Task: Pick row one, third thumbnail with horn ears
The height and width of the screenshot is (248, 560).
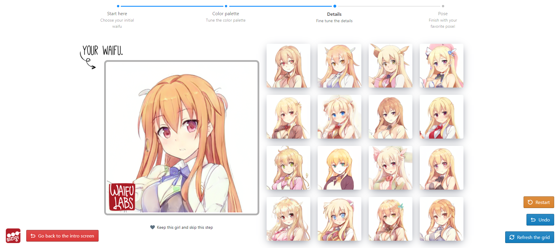Action: click(391, 66)
